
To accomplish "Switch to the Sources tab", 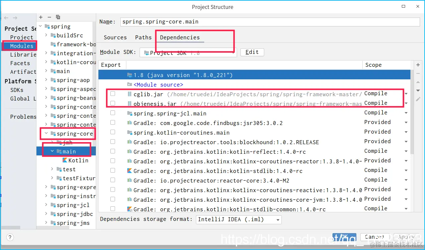I will [115, 37].
